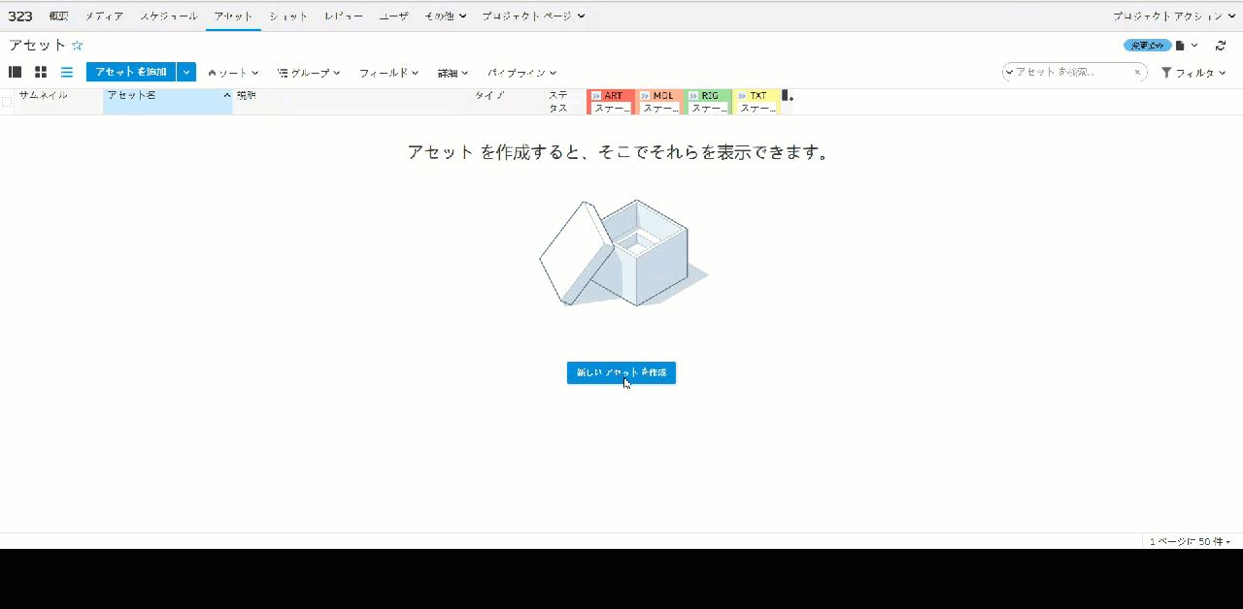Open grouping options via the グループ icon
This screenshot has width=1243, height=609.
[307, 72]
